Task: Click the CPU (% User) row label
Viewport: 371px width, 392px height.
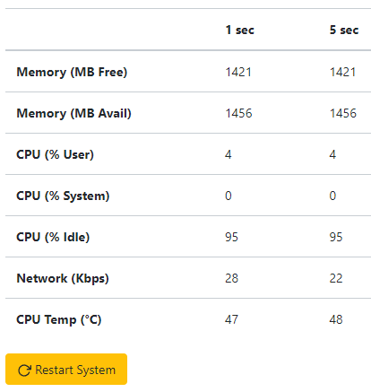Action: 55,154
